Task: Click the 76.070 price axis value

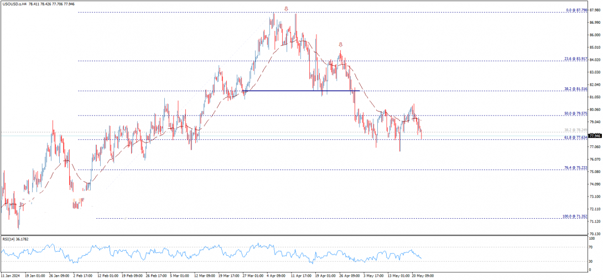Action: pyautogui.click(x=595, y=160)
